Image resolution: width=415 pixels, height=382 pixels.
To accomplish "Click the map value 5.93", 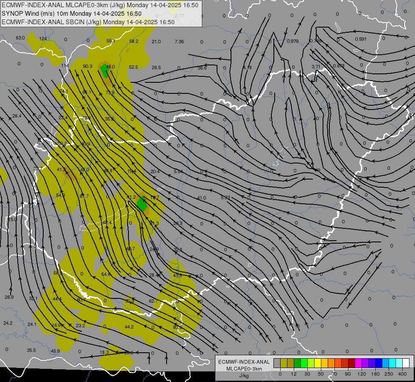I will pyautogui.click(x=225, y=197).
